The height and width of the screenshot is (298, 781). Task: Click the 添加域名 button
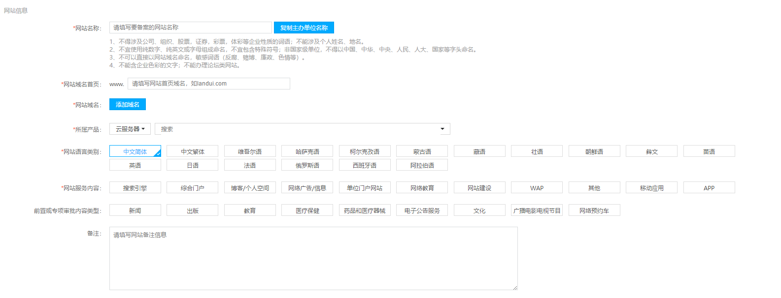click(127, 104)
